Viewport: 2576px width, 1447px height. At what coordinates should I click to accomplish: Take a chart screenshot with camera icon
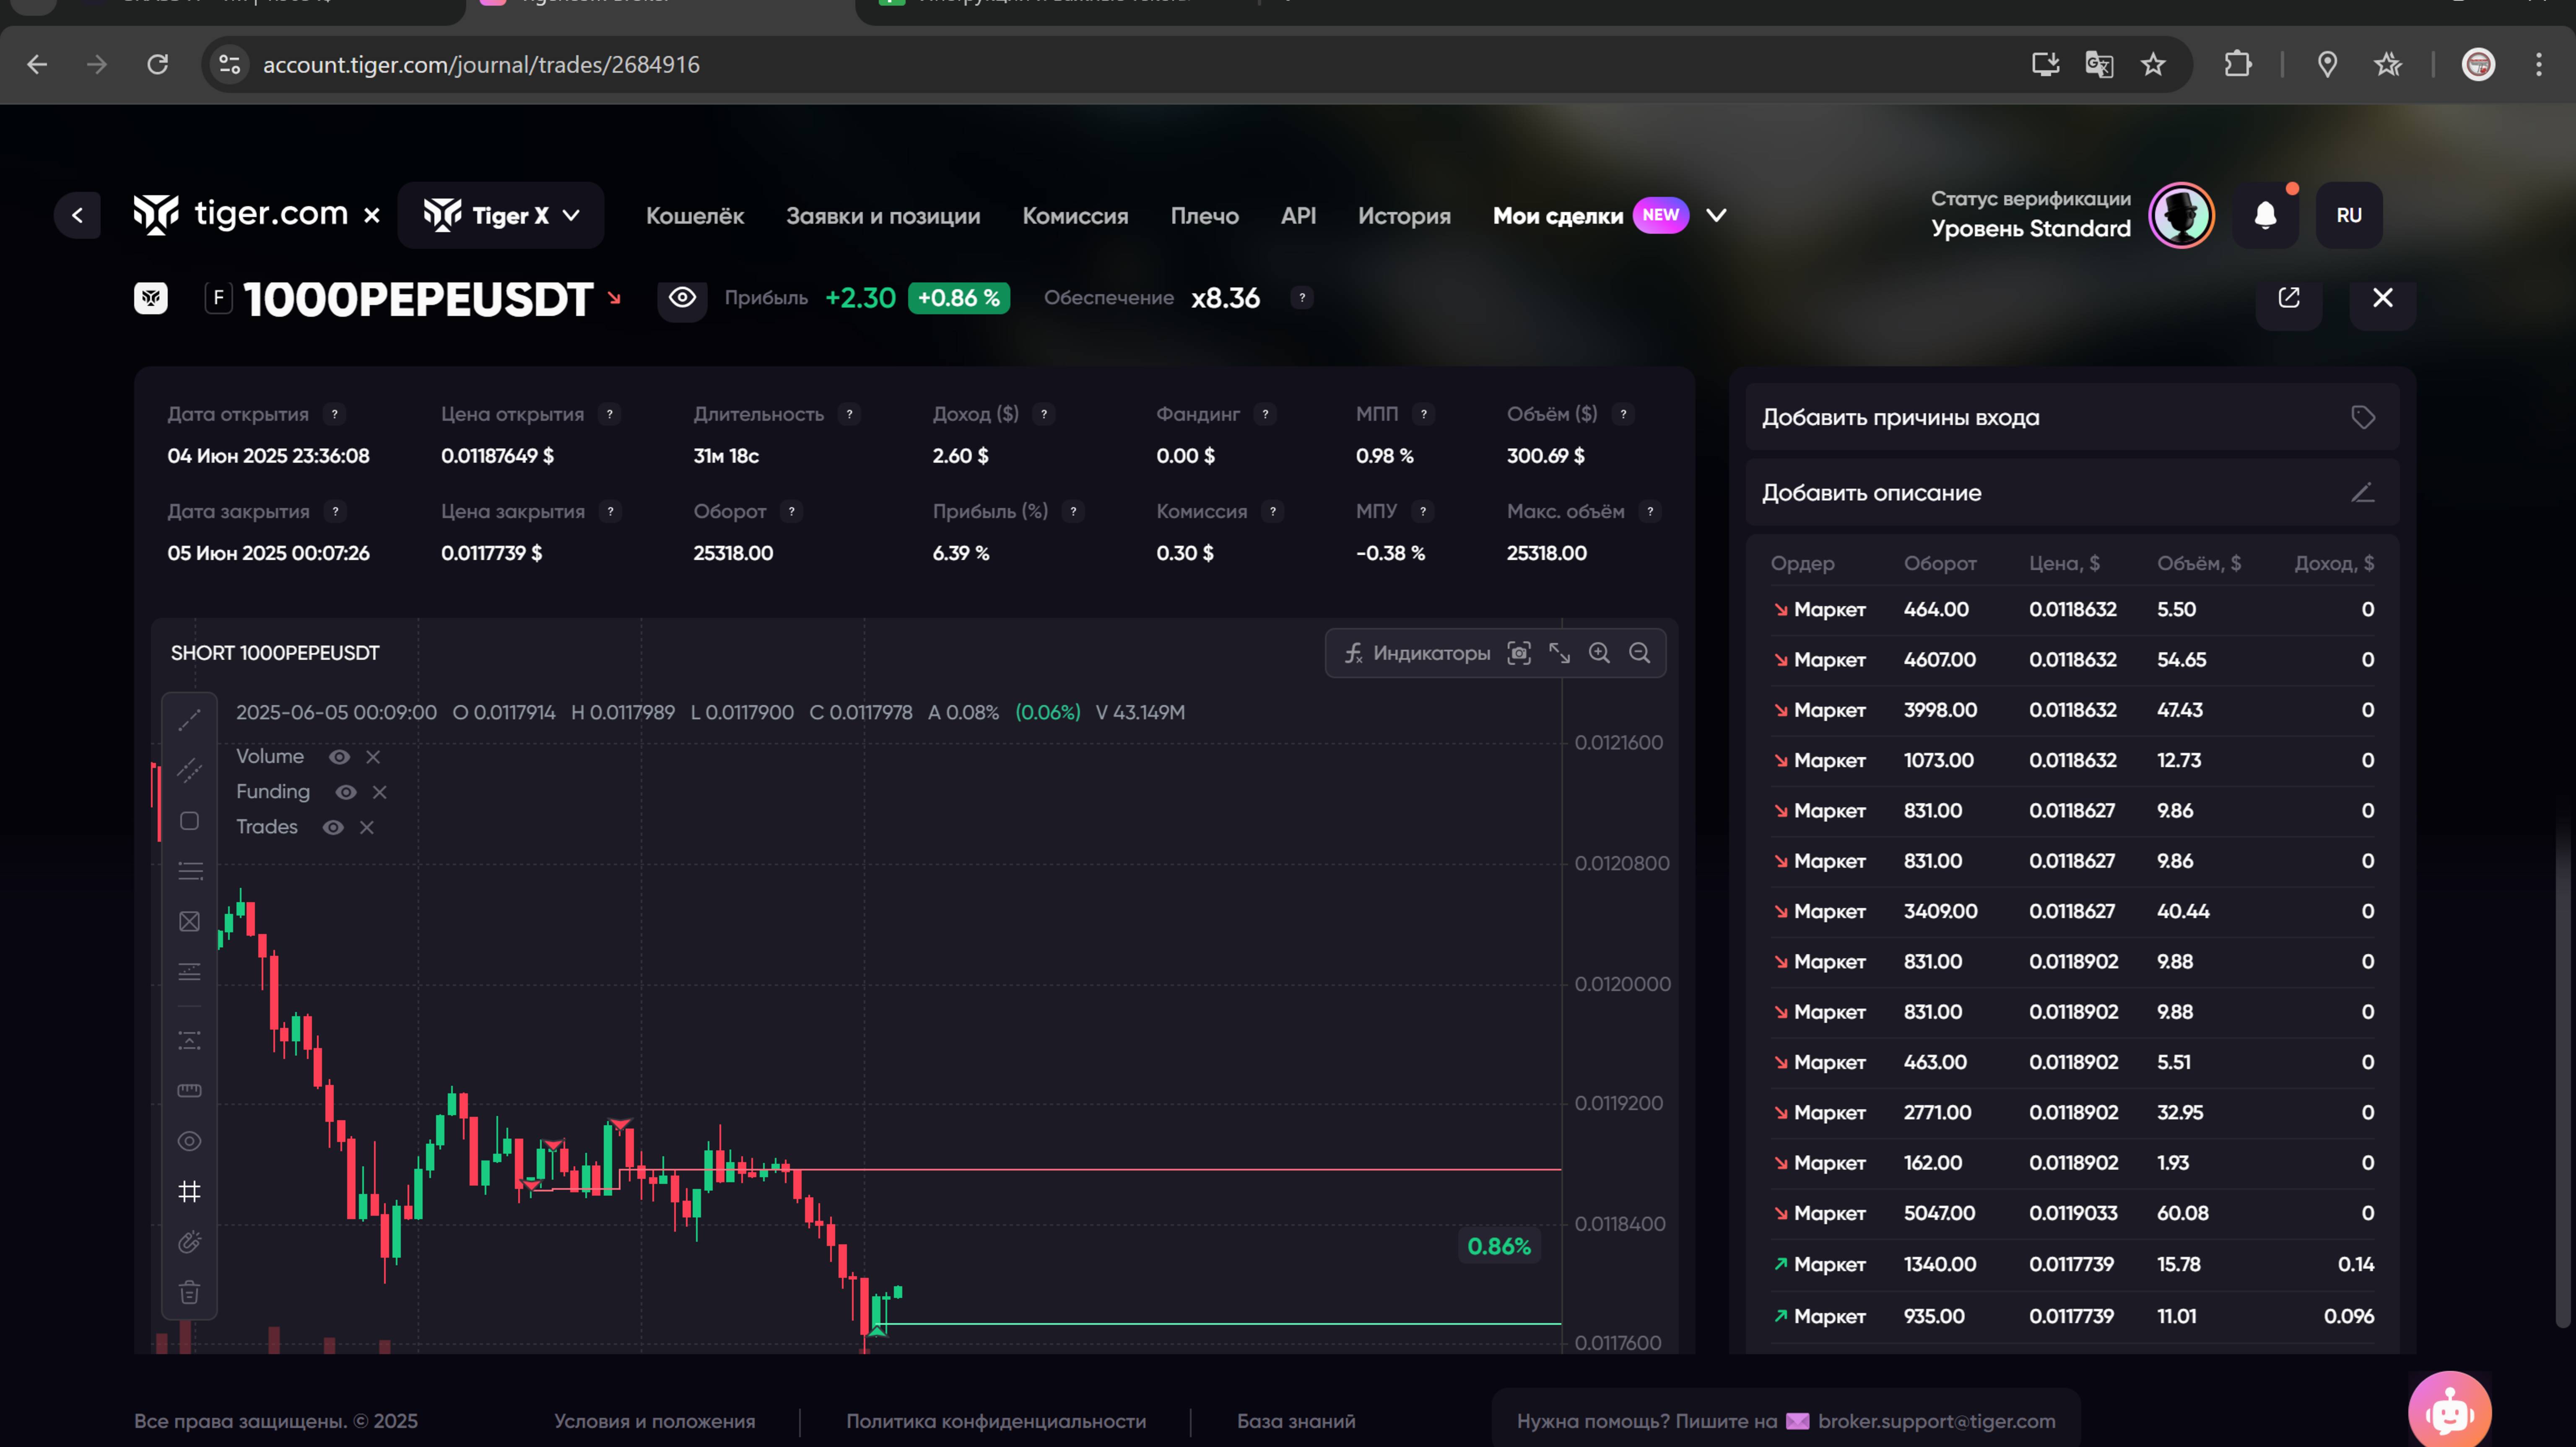(1519, 653)
